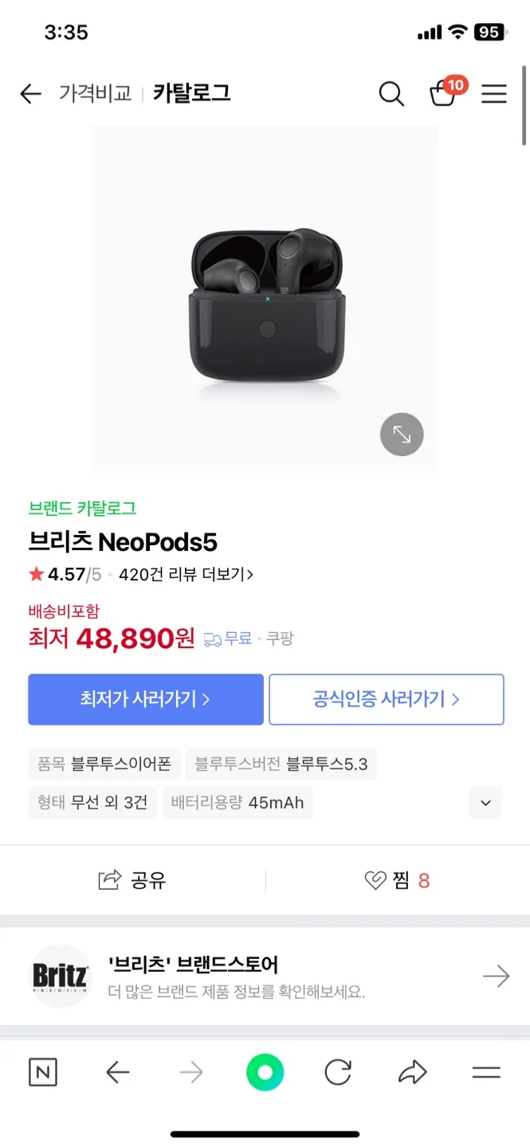Go back using bottom browser arrow
Image resolution: width=530 pixels, height=1148 pixels.
coord(118,1072)
